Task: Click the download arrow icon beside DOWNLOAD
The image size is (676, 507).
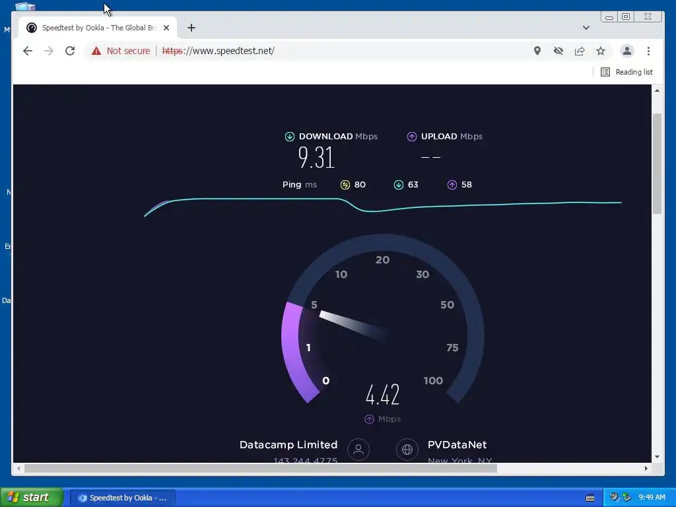Action: click(x=290, y=137)
